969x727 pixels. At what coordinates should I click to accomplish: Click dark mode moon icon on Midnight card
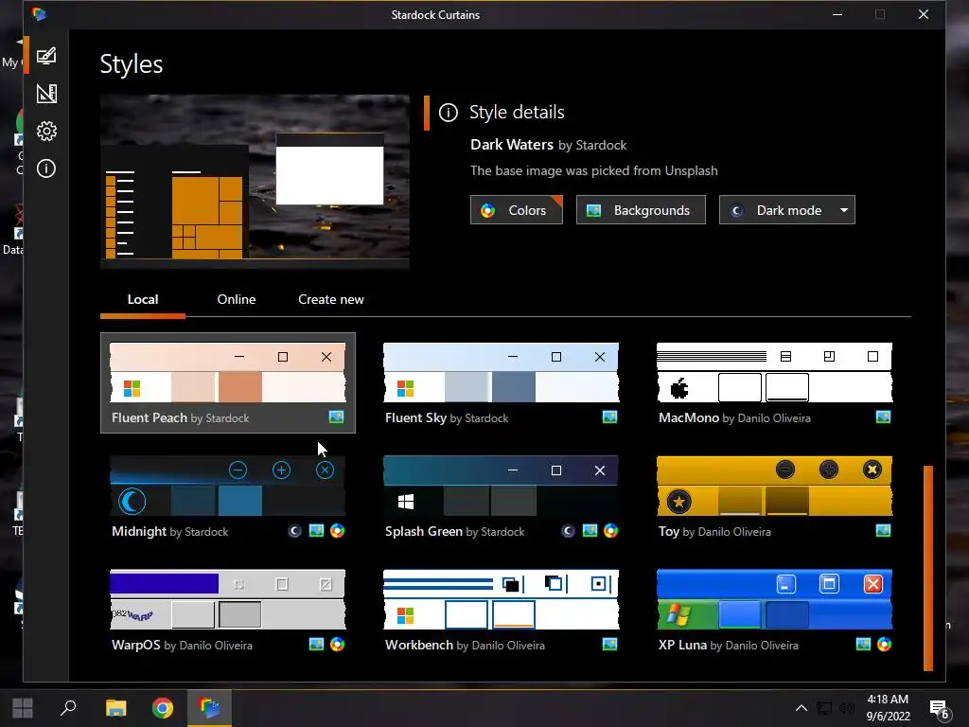295,531
